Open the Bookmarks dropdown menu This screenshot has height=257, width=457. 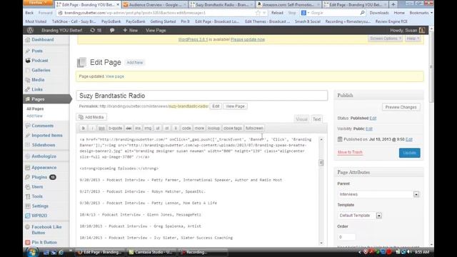coord(421,13)
